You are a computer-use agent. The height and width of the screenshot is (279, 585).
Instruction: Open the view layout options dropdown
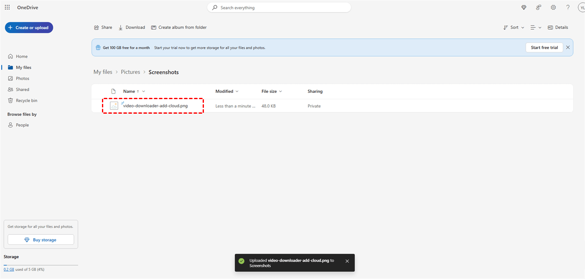tap(536, 27)
